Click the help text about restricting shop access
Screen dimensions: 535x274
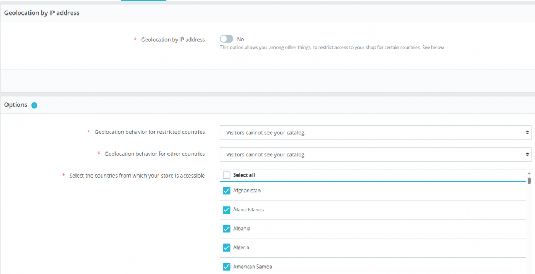click(x=332, y=48)
